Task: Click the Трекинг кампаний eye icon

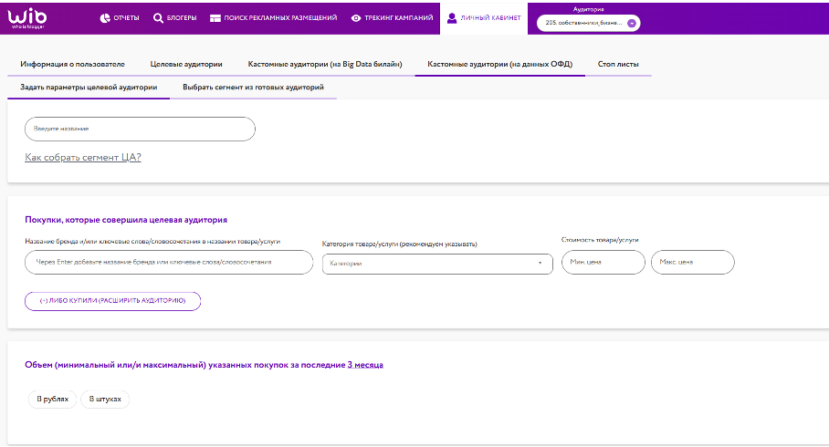Action: pyautogui.click(x=356, y=18)
